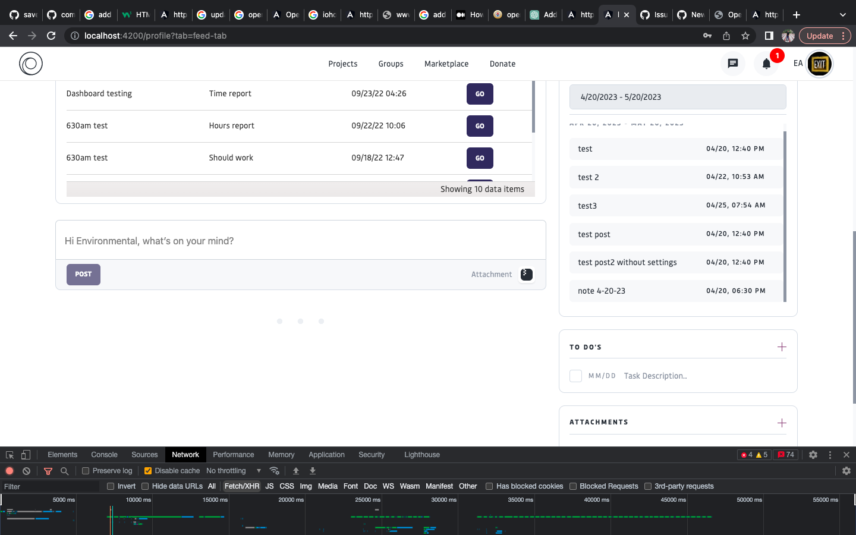Viewport: 856px width, 535px height.
Task: Check the to-do item checkbox
Action: click(x=575, y=376)
